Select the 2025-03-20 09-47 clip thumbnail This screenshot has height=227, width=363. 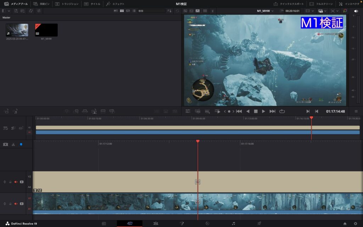tap(17, 30)
